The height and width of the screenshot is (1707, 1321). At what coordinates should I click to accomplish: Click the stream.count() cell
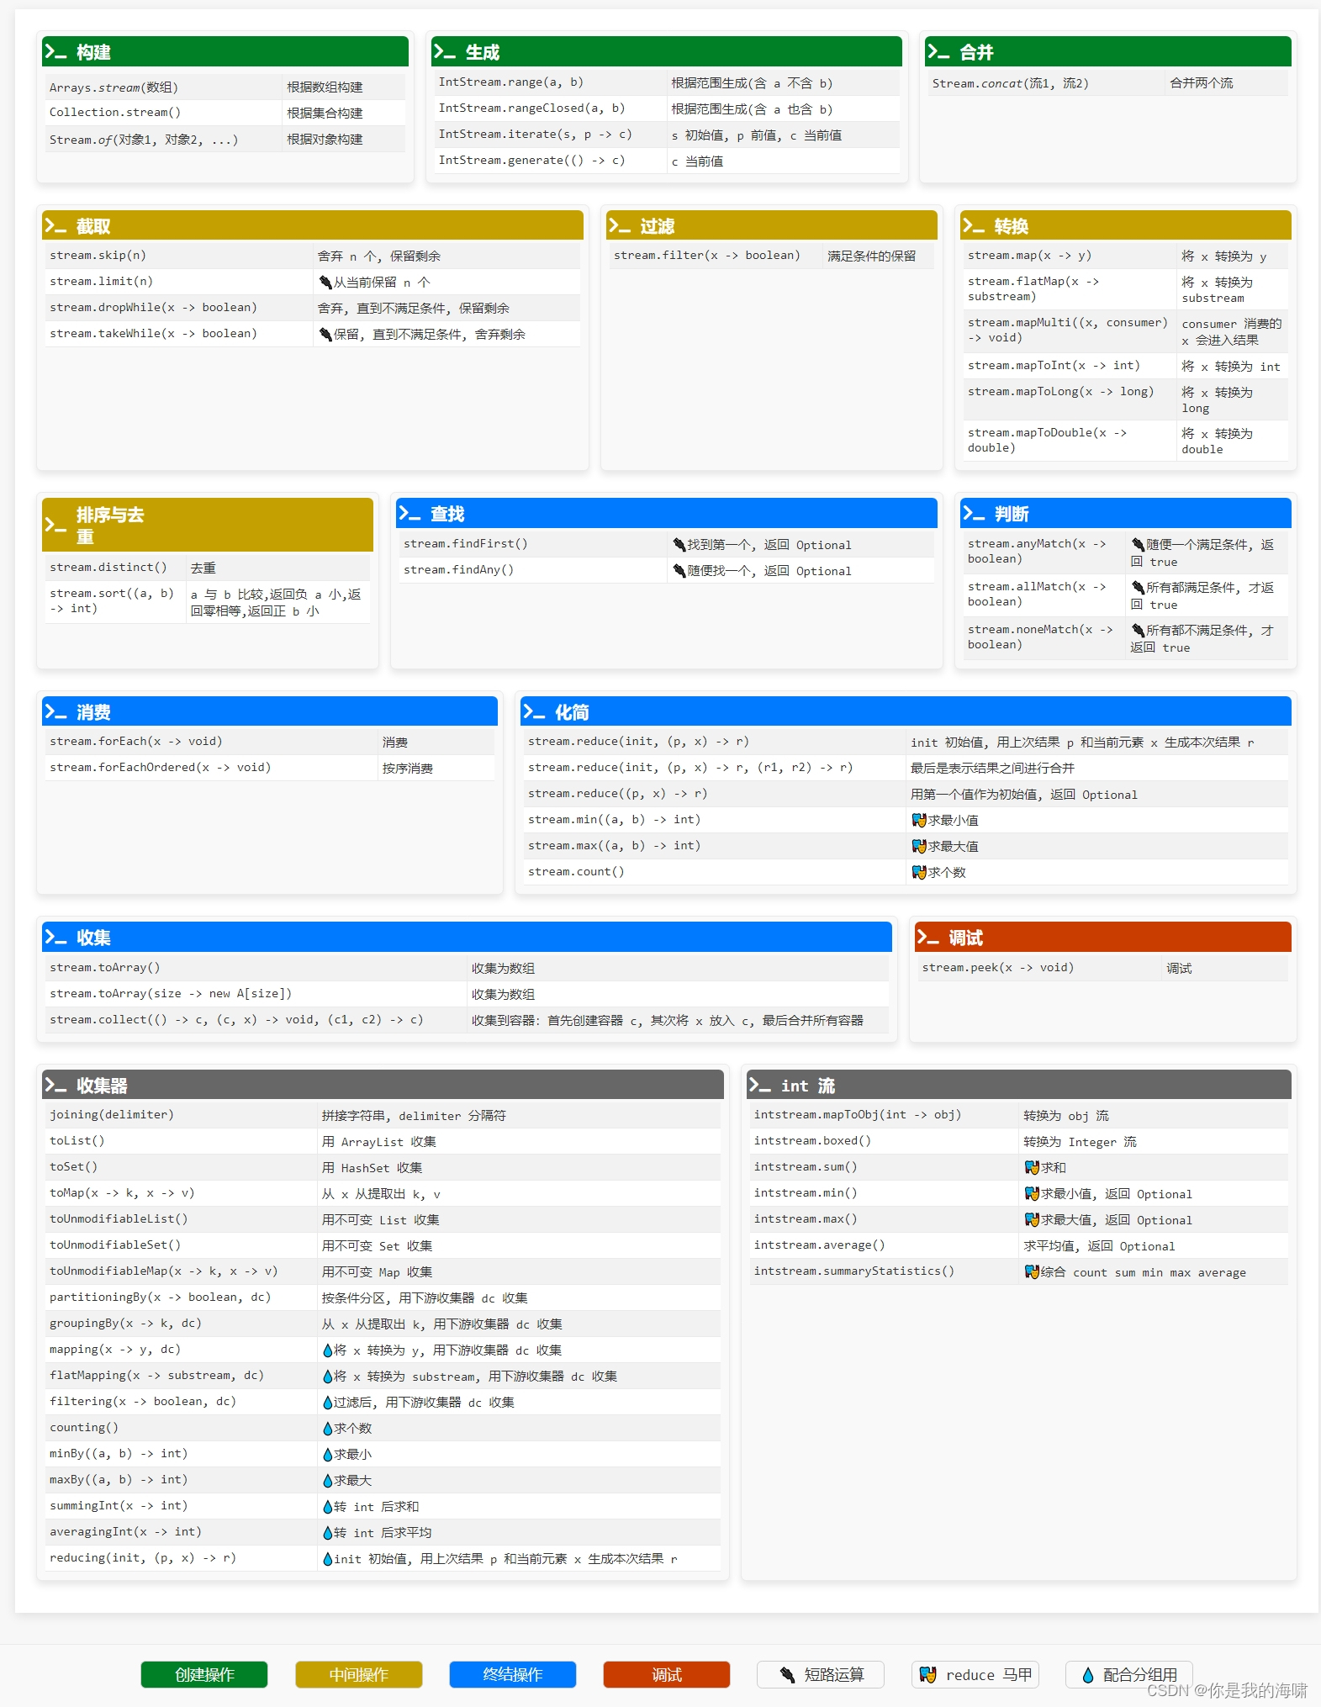tap(715, 872)
